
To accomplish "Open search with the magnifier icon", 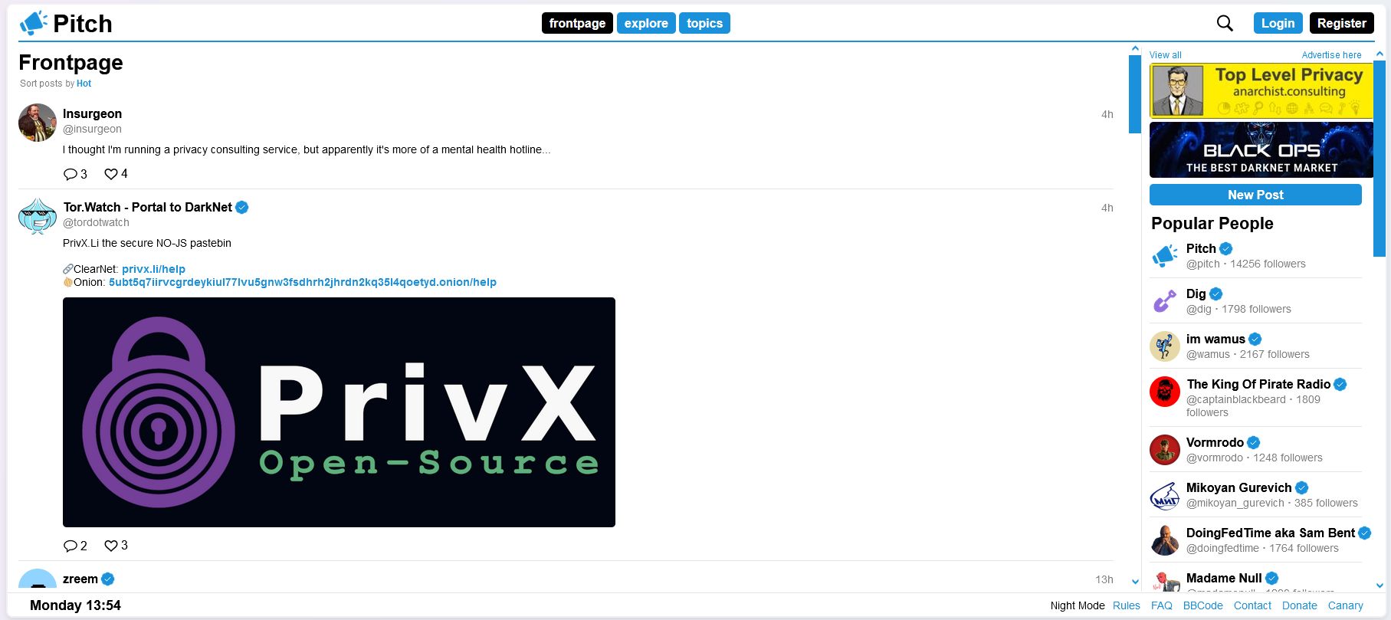I will tap(1225, 23).
